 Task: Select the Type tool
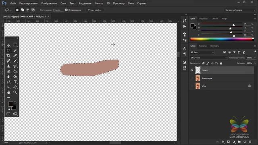[x=15, y=82]
